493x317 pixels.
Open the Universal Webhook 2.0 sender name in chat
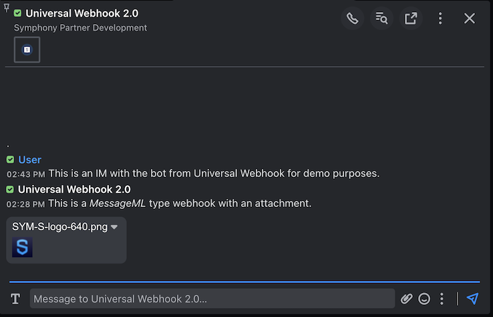(74, 189)
